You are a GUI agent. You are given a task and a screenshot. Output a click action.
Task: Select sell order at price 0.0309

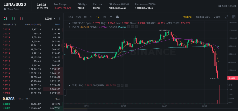32,93
